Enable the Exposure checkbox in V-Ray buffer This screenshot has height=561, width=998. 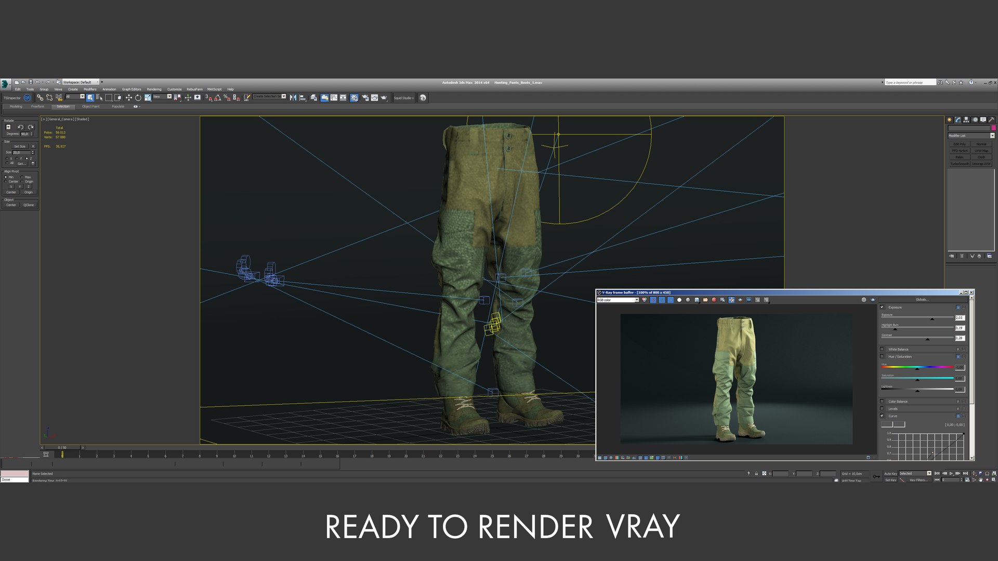(x=882, y=307)
